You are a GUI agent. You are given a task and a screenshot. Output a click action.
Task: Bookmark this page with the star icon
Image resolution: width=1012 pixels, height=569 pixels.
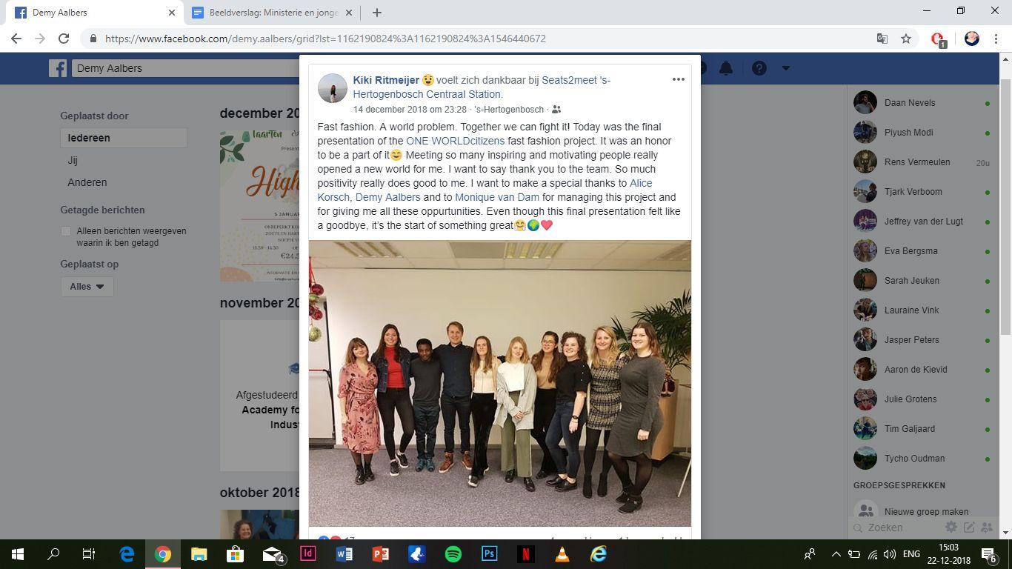[905, 39]
